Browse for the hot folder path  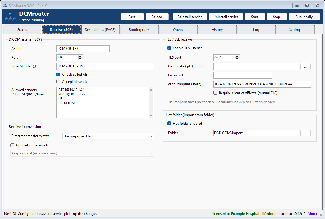pos(305,133)
